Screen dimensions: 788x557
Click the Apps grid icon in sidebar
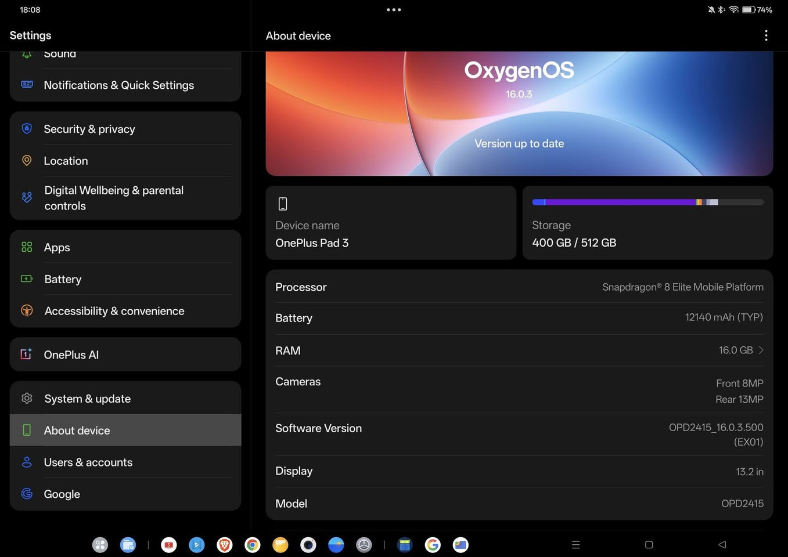(27, 247)
